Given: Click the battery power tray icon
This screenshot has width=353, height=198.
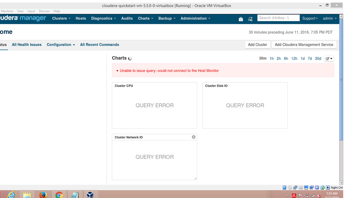Looking at the screenshot, I should coord(307,196).
